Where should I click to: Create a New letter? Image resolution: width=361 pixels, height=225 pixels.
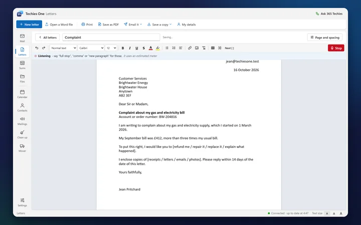click(29, 24)
